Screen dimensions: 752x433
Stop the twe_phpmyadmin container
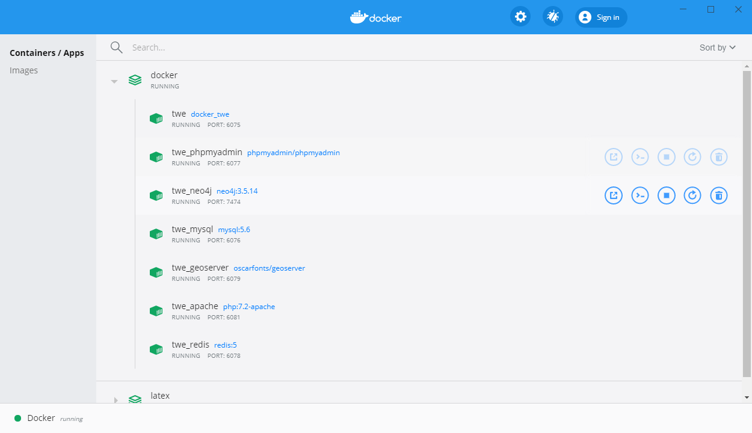[667, 158]
